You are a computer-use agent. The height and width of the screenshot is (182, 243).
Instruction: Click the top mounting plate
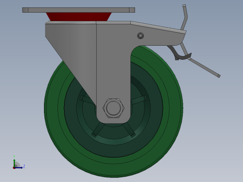[79, 10]
